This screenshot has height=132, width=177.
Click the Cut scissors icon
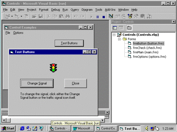tap(48, 16)
